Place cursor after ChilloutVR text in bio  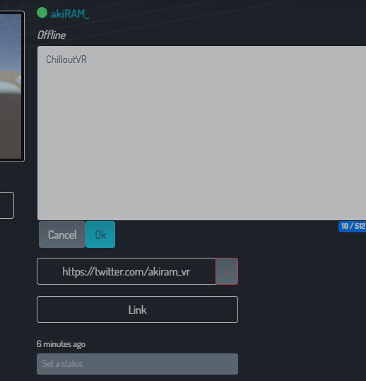click(87, 59)
